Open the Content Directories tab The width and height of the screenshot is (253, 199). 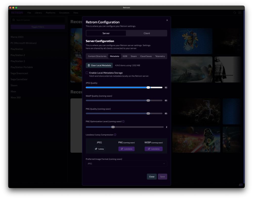(x=97, y=56)
